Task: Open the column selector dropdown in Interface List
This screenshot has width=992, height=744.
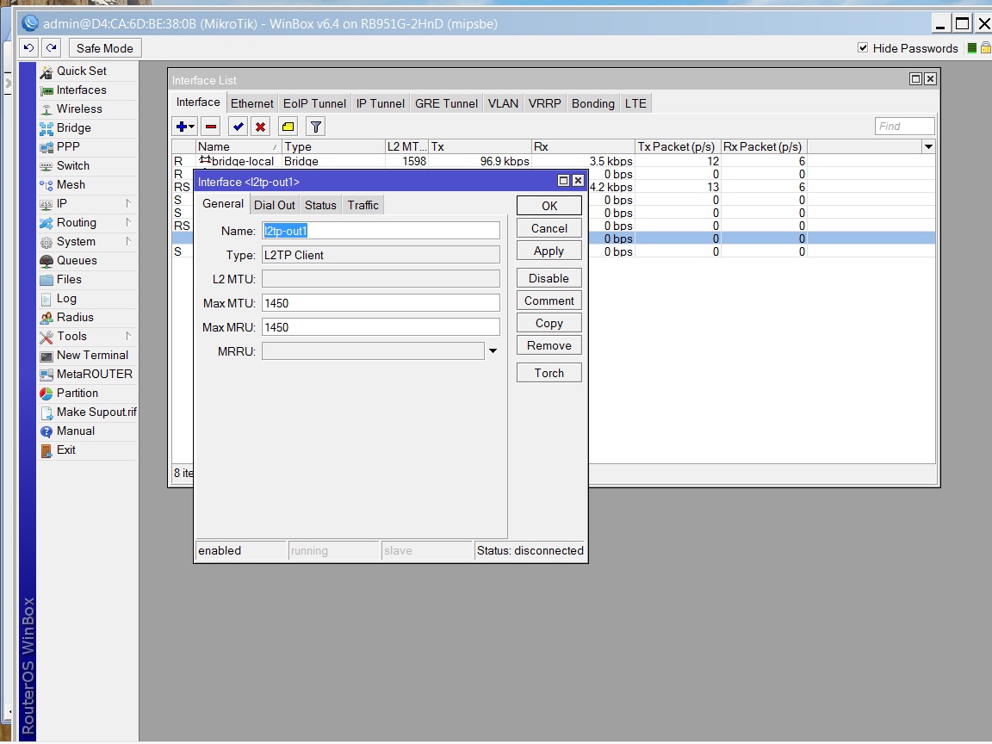Action: tap(928, 146)
